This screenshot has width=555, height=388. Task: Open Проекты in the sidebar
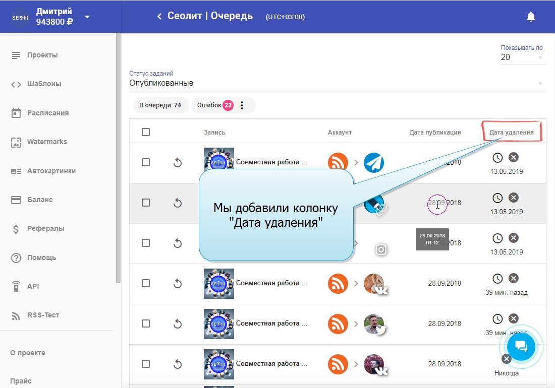coord(42,55)
